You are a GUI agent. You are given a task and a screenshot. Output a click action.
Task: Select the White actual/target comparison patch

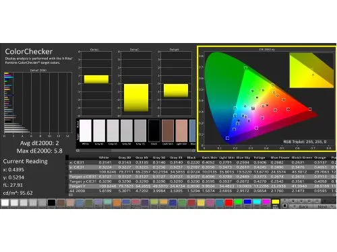86,130
